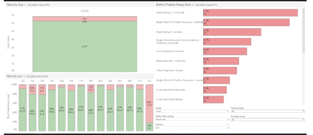
Task: Click the pink 20% segment for location 103
Action: 32,89
